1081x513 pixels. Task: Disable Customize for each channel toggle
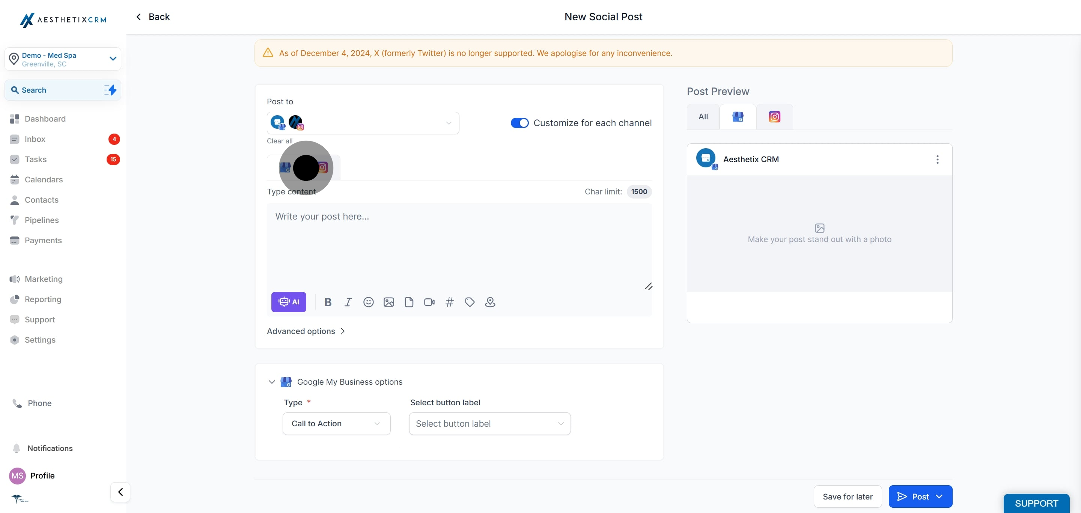click(x=519, y=123)
